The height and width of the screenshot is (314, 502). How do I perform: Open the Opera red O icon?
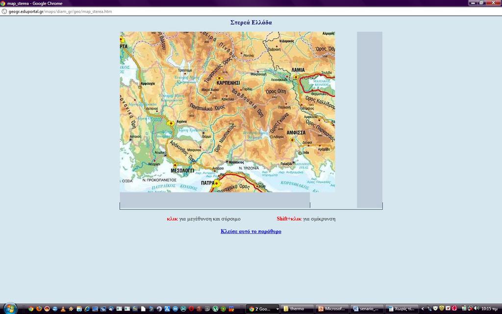click(191, 309)
